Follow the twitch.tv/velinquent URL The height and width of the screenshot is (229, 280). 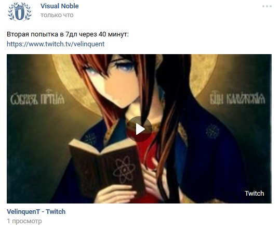pos(56,44)
